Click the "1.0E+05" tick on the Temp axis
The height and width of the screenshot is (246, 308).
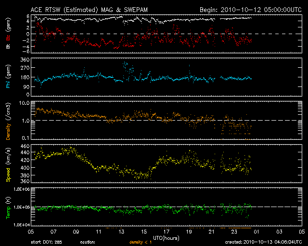pyautogui.click(x=22, y=207)
